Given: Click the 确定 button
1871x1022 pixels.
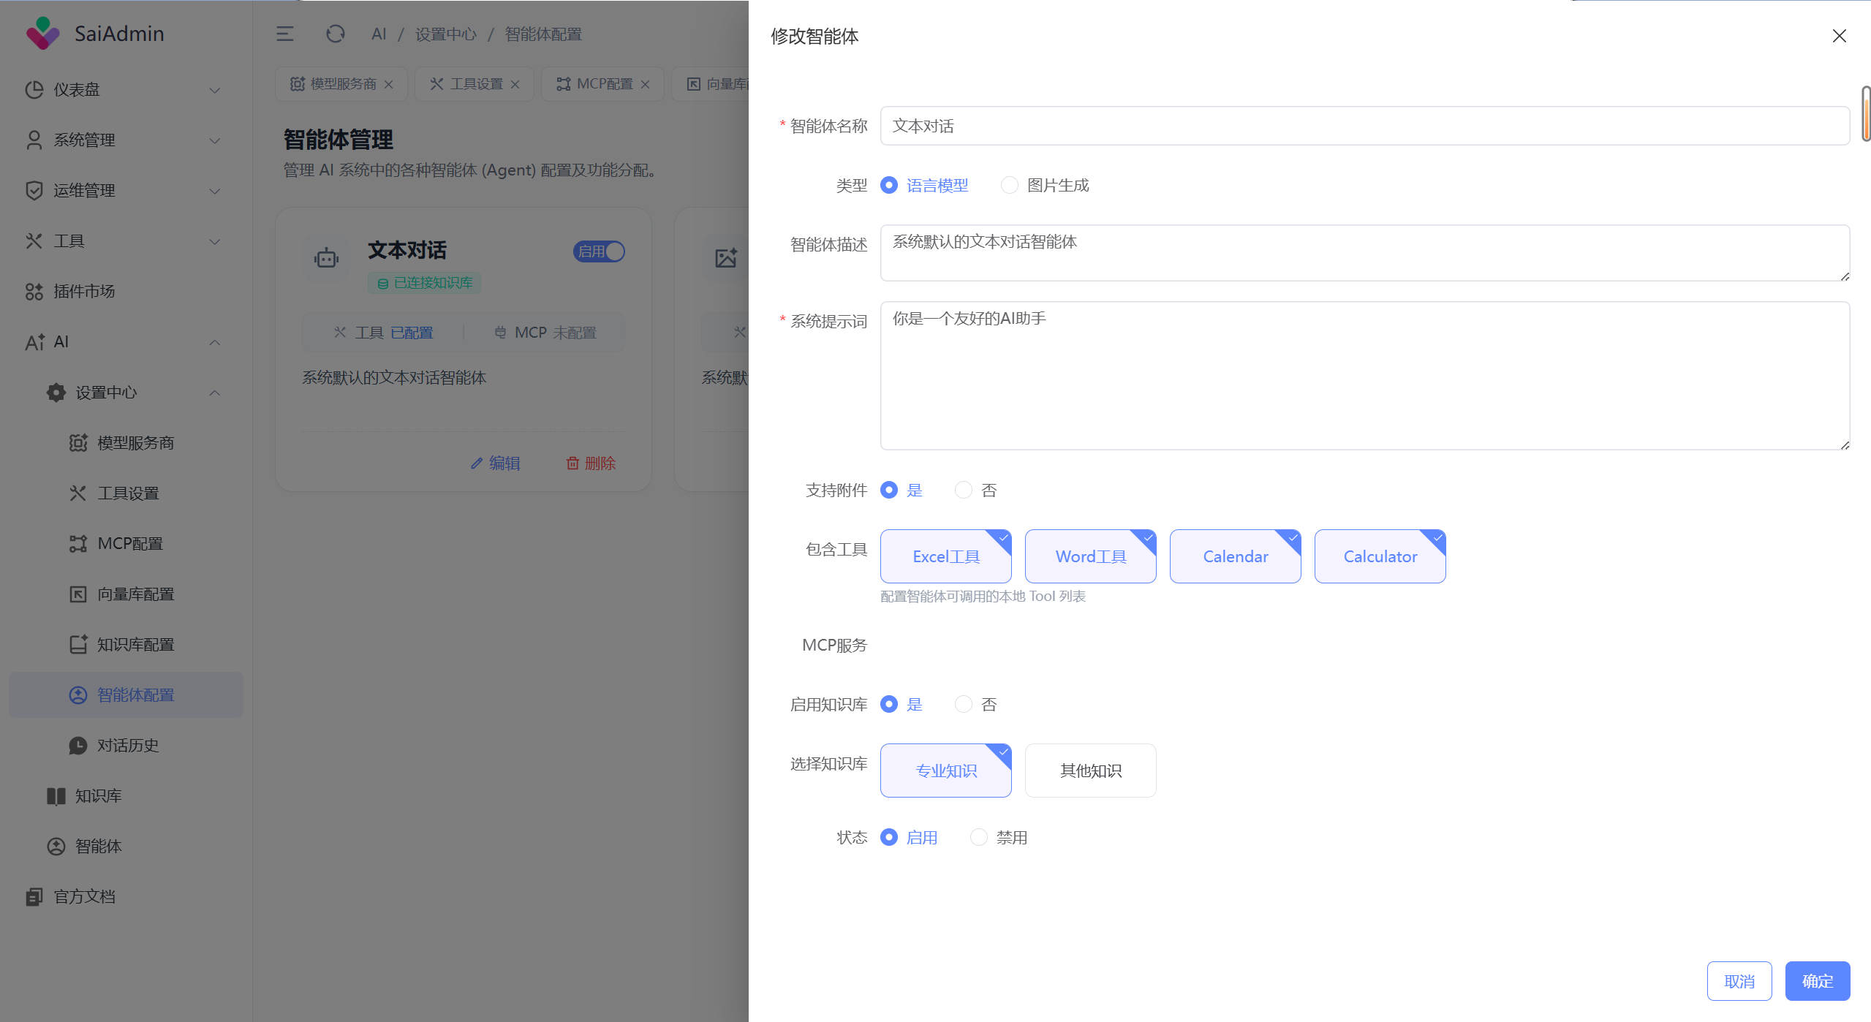Looking at the screenshot, I should (1817, 981).
